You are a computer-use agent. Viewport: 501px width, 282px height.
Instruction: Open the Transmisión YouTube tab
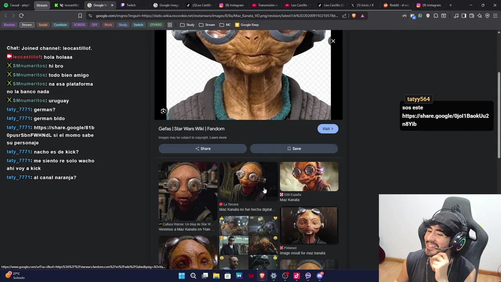tap(265, 5)
